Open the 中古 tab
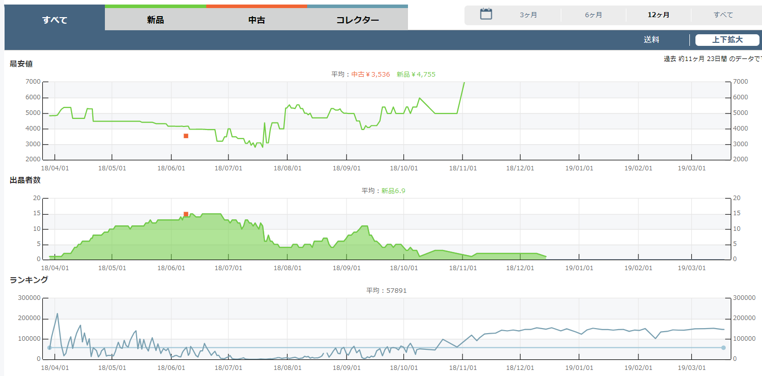Screen dimensions: 762x376 point(257,20)
